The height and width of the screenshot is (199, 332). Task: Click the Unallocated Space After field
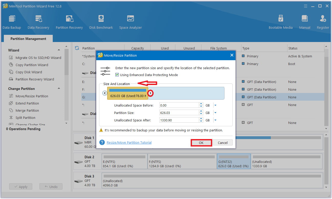[179, 120]
